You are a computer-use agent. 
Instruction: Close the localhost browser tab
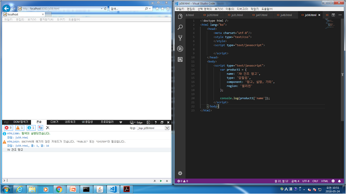(x=43, y=14)
